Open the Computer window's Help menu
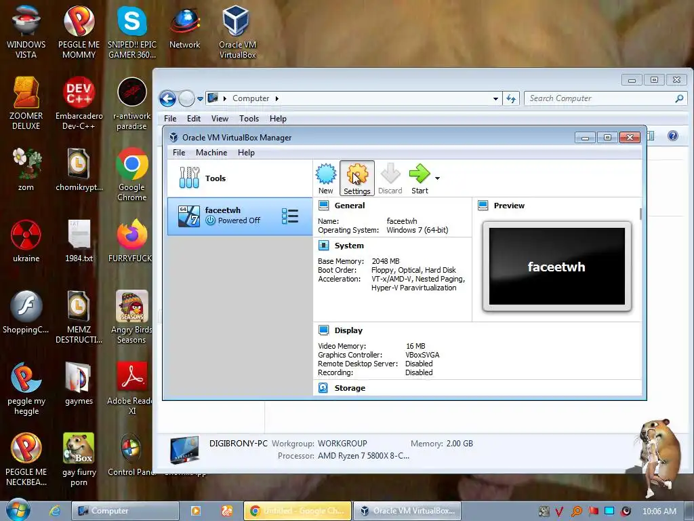Image resolution: width=694 pixels, height=521 pixels. coord(278,119)
